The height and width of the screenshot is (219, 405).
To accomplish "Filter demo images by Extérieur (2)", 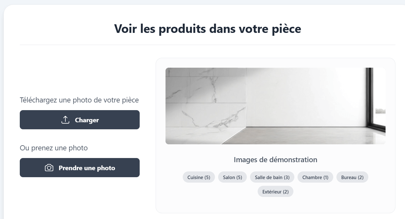I will tap(275, 192).
